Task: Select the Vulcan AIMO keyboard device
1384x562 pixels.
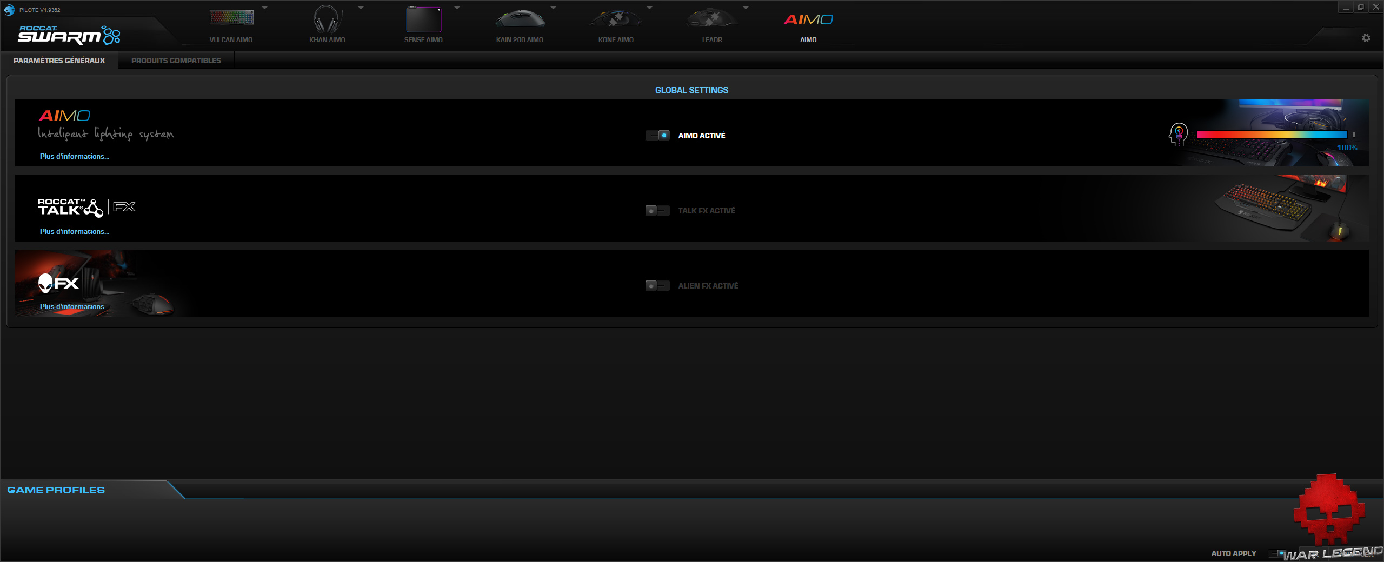Action: 231,24
